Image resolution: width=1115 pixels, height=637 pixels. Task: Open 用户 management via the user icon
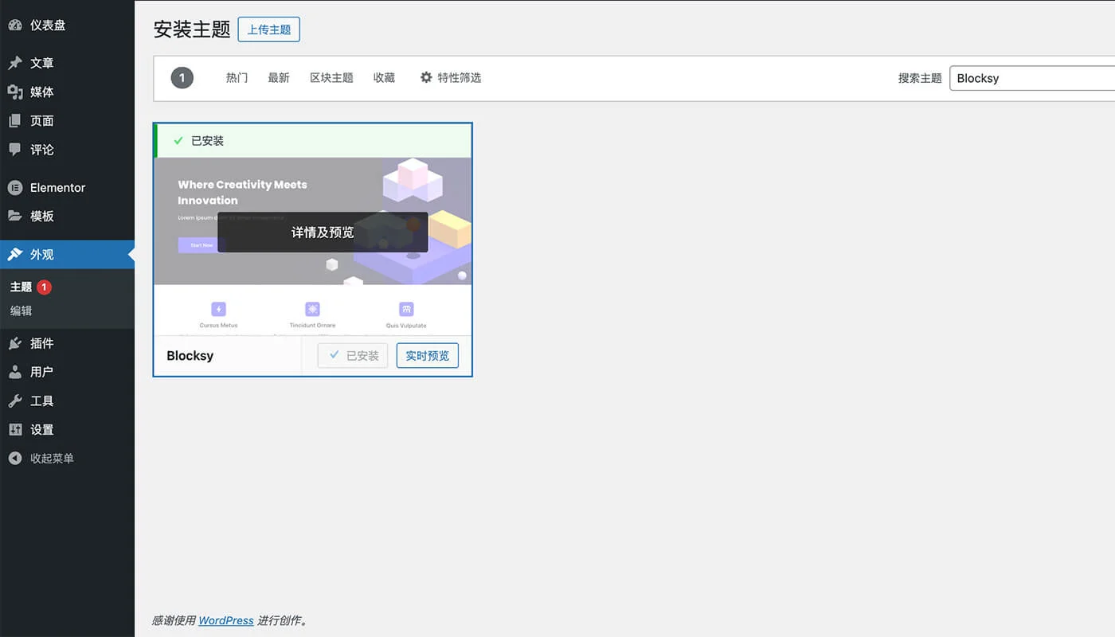tap(16, 372)
